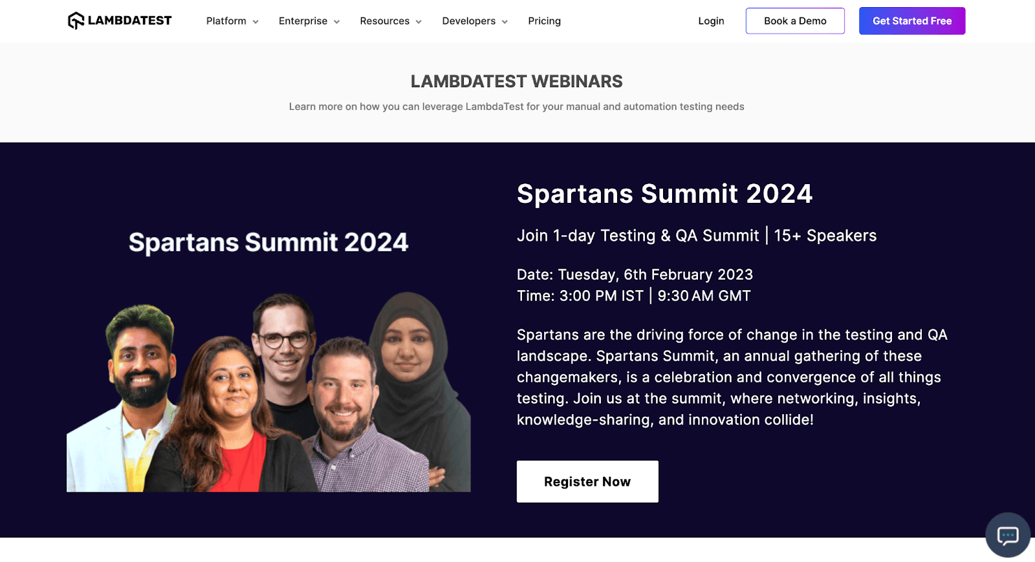Screen dimensions: 1035x562
Task: Expand the Developers dropdown chevron
Action: click(505, 22)
